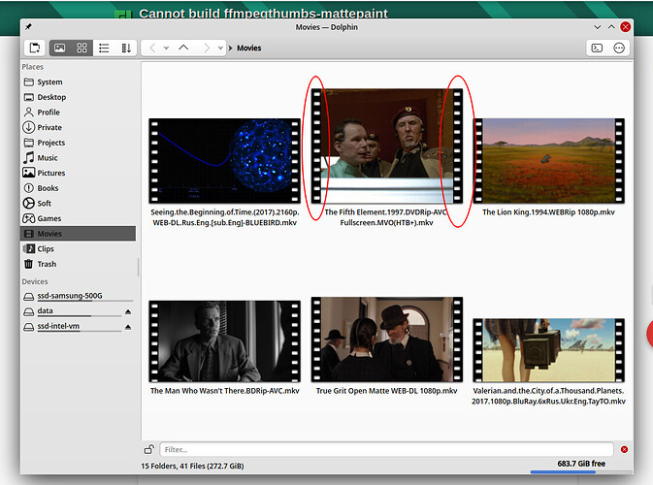Open Profile in Places
The height and width of the screenshot is (485, 653).
pos(79,113)
